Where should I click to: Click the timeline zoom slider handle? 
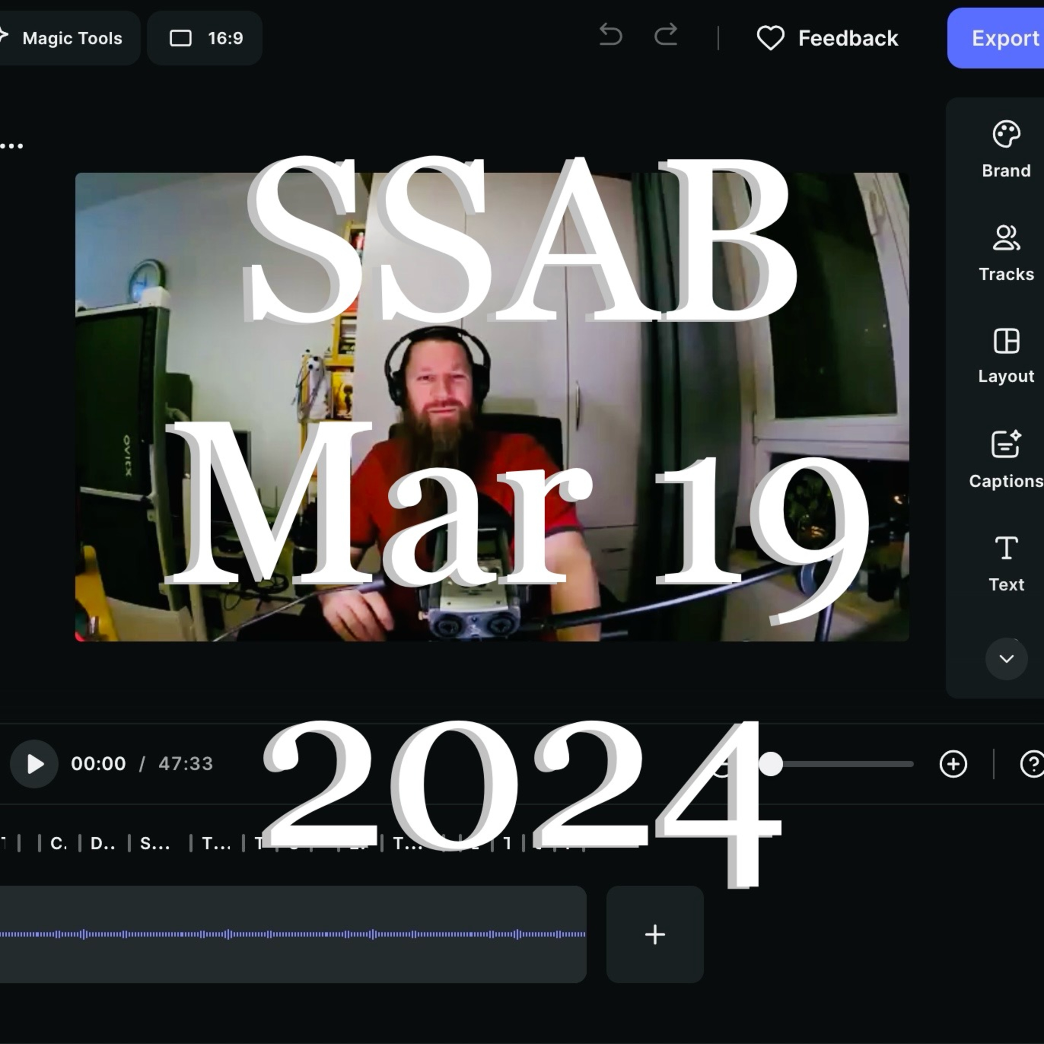(770, 764)
